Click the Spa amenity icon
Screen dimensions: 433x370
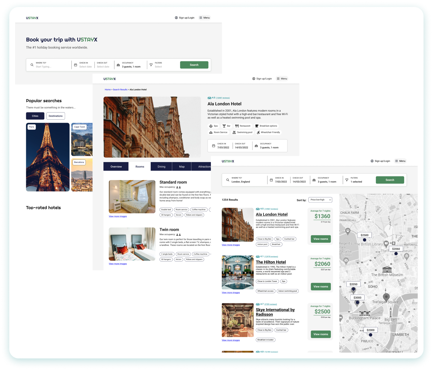coord(211,126)
